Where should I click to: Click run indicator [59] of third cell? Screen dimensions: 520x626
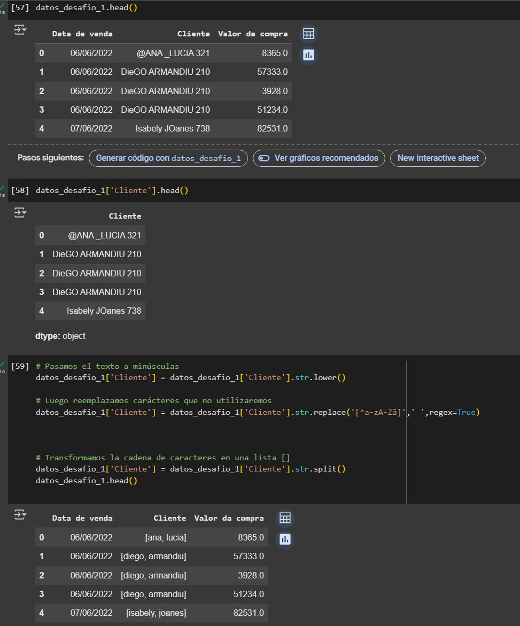pyautogui.click(x=20, y=366)
